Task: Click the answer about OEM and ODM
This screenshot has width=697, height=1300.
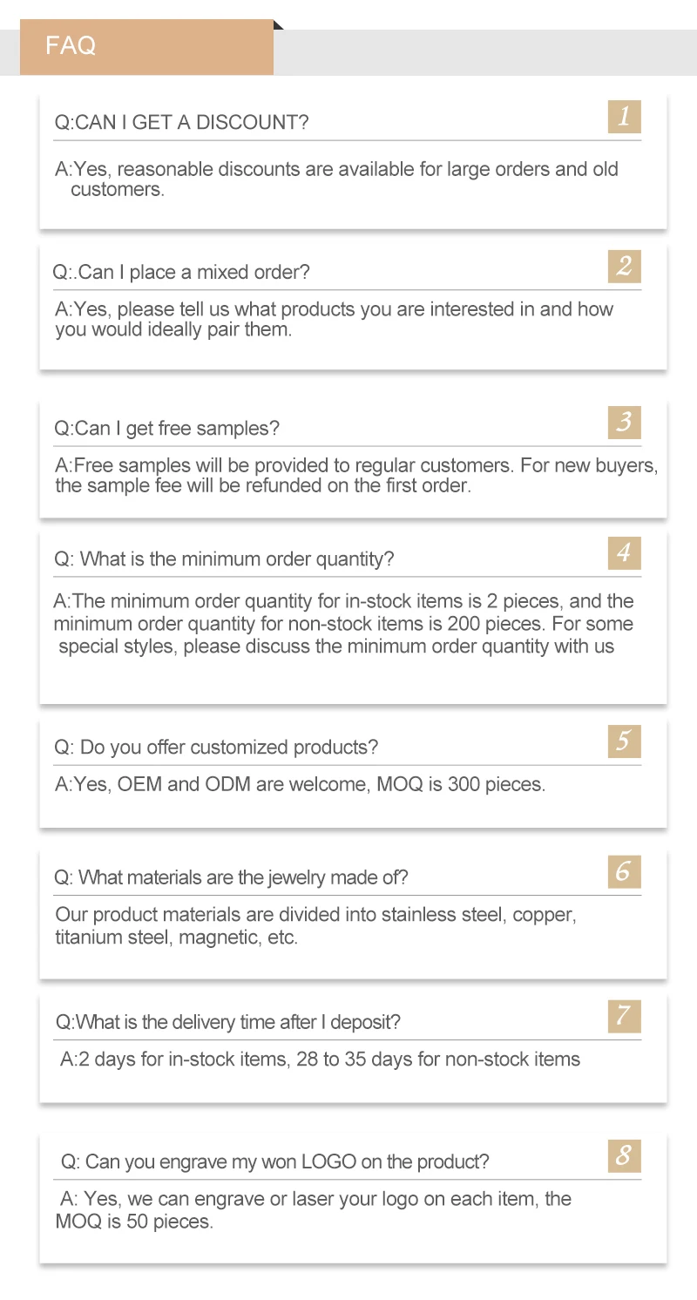Action: 301,784
